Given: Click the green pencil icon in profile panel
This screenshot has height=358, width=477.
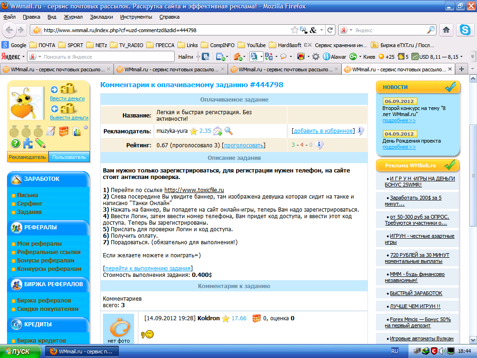Looking at the screenshot, I should (x=40, y=143).
